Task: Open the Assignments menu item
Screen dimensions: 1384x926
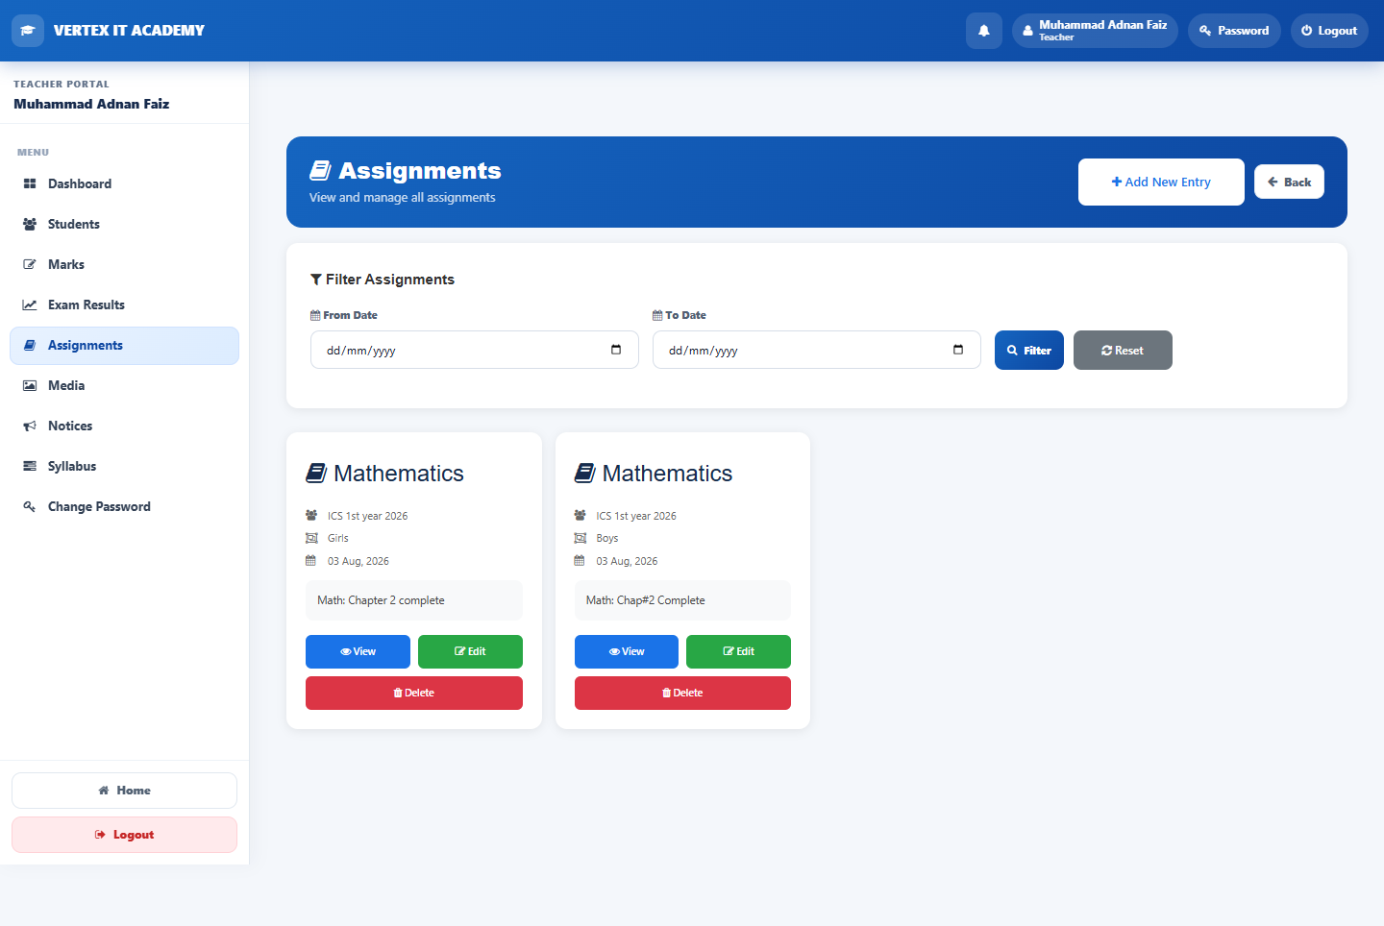Action: click(124, 346)
